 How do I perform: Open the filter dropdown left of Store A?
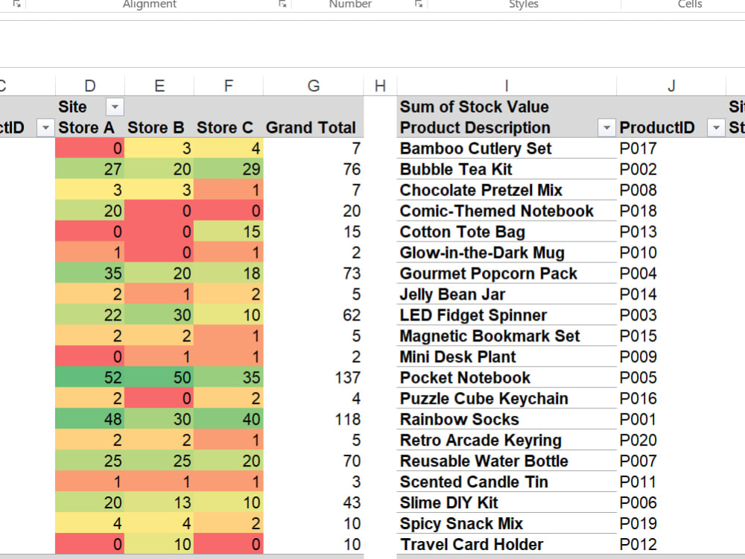click(45, 128)
